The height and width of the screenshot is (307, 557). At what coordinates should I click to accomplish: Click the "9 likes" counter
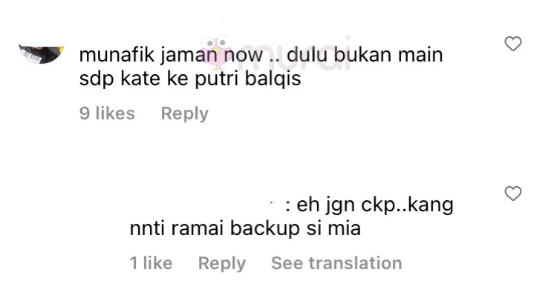(x=107, y=113)
